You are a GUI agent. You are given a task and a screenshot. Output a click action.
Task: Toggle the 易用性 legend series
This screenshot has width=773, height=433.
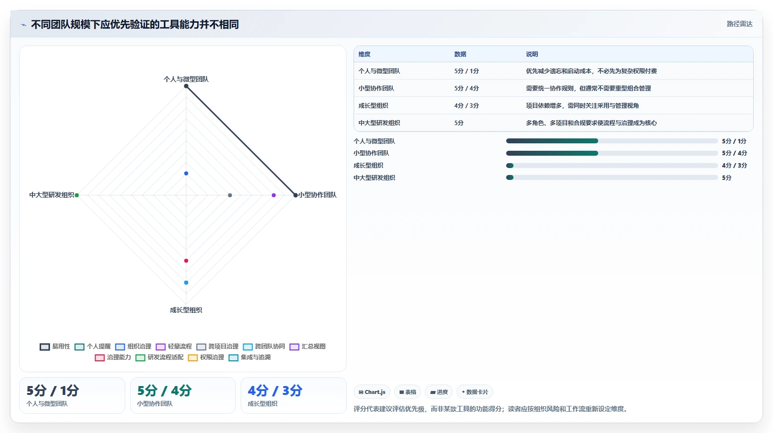[x=55, y=346]
